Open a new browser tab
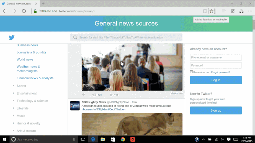The height and width of the screenshot is (143, 255). pyautogui.click(x=43, y=3)
